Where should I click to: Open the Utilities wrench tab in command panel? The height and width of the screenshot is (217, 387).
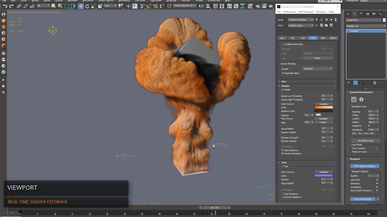pos(381,14)
